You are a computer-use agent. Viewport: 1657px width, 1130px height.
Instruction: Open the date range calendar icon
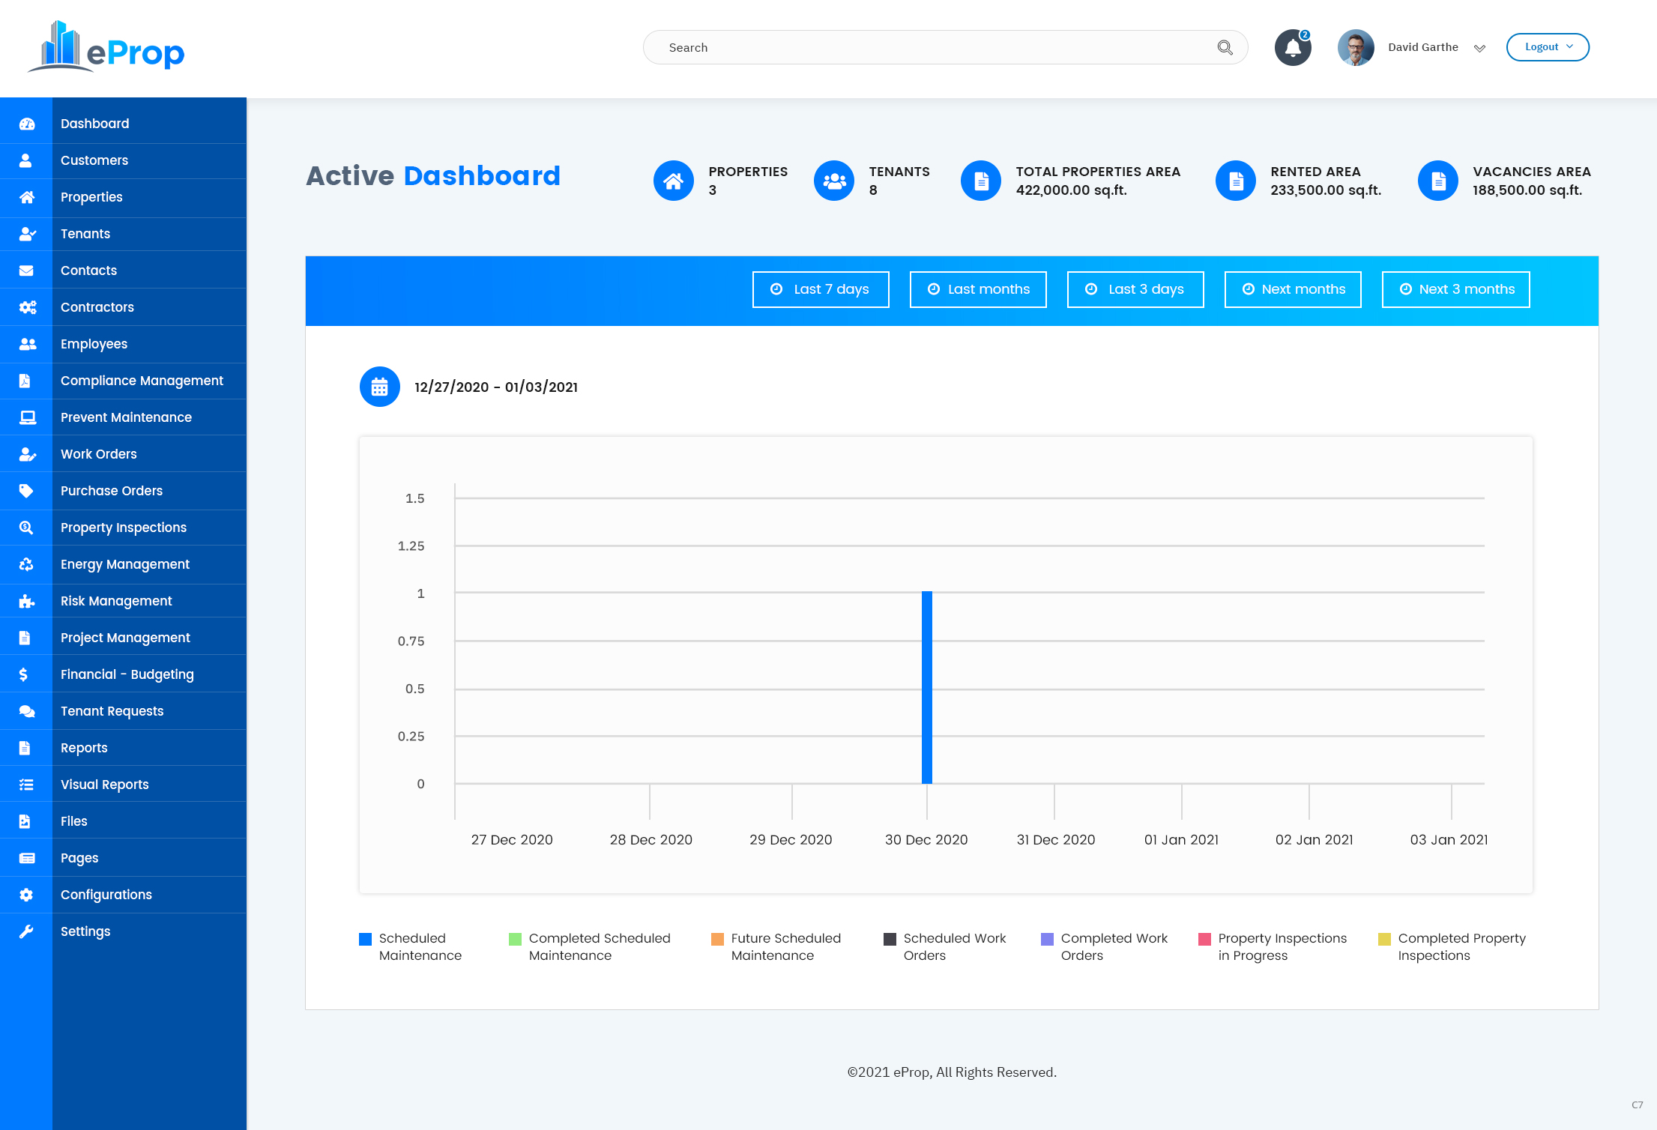click(x=380, y=387)
